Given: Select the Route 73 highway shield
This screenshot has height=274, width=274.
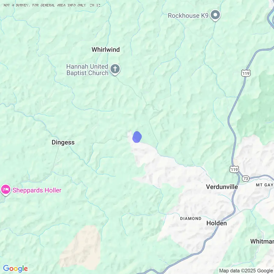Looking at the screenshot, I should [x=246, y=178].
